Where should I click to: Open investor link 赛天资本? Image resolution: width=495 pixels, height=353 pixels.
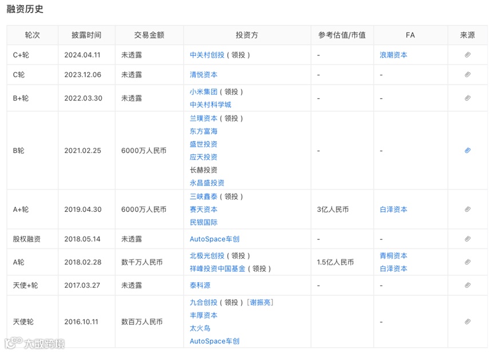(x=203, y=209)
